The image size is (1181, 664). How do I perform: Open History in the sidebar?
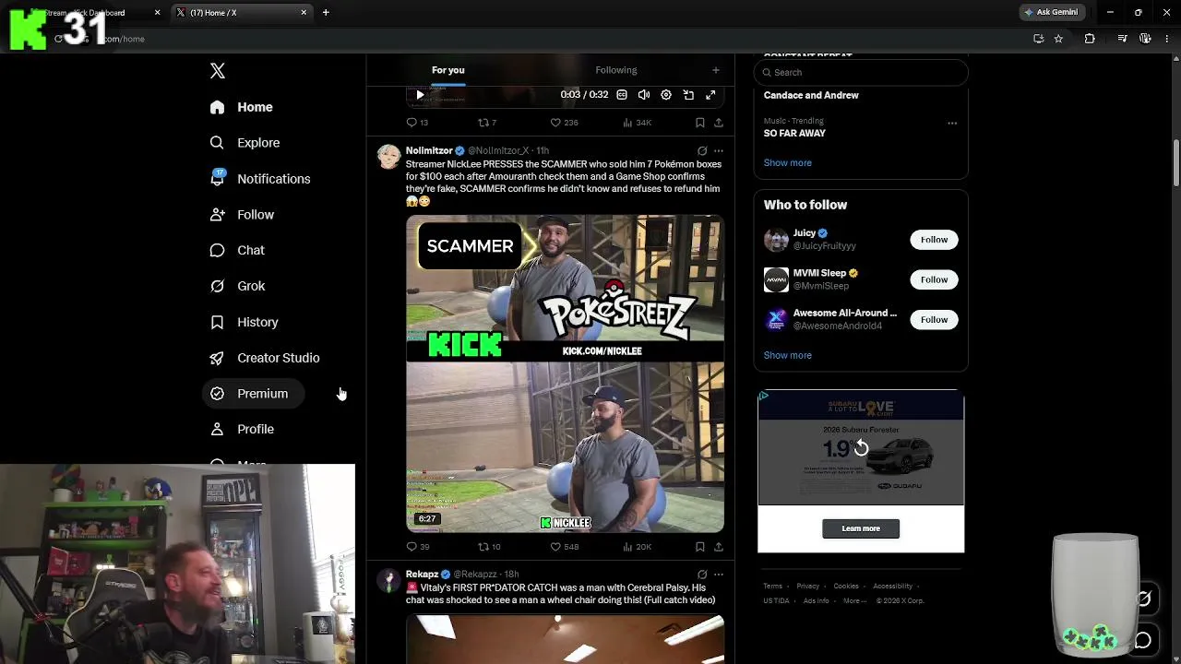(x=244, y=322)
